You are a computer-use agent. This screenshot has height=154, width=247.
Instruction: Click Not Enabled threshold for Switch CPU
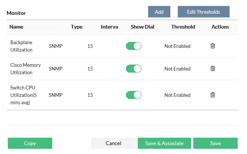pyautogui.click(x=177, y=95)
